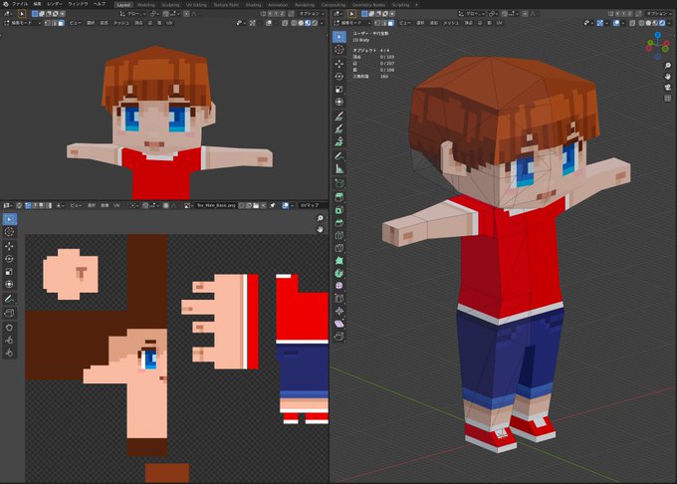Open the ウィンドウ menu
Image resolution: width=677 pixels, height=484 pixels.
click(78, 4)
